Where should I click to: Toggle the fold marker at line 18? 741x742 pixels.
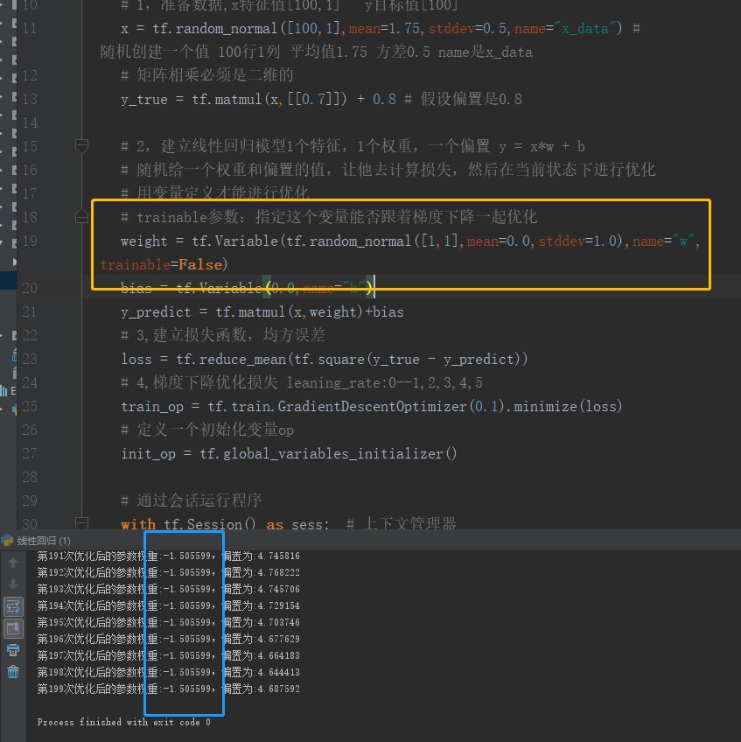tap(81, 216)
